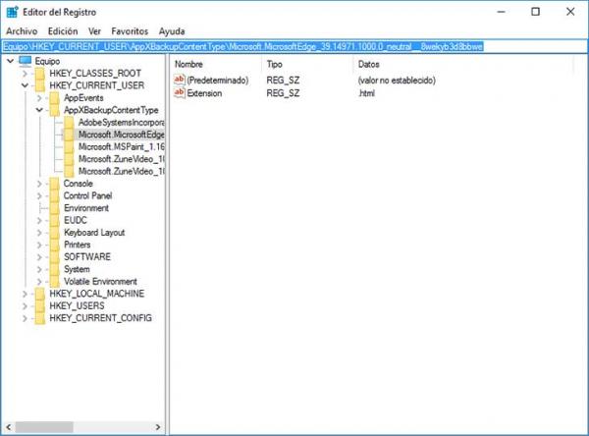Click the Microsoft.MSPaint folder icon
This screenshot has width=589, height=436.
(69, 146)
